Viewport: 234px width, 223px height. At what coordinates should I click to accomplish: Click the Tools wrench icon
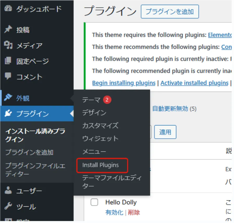tap(8, 207)
